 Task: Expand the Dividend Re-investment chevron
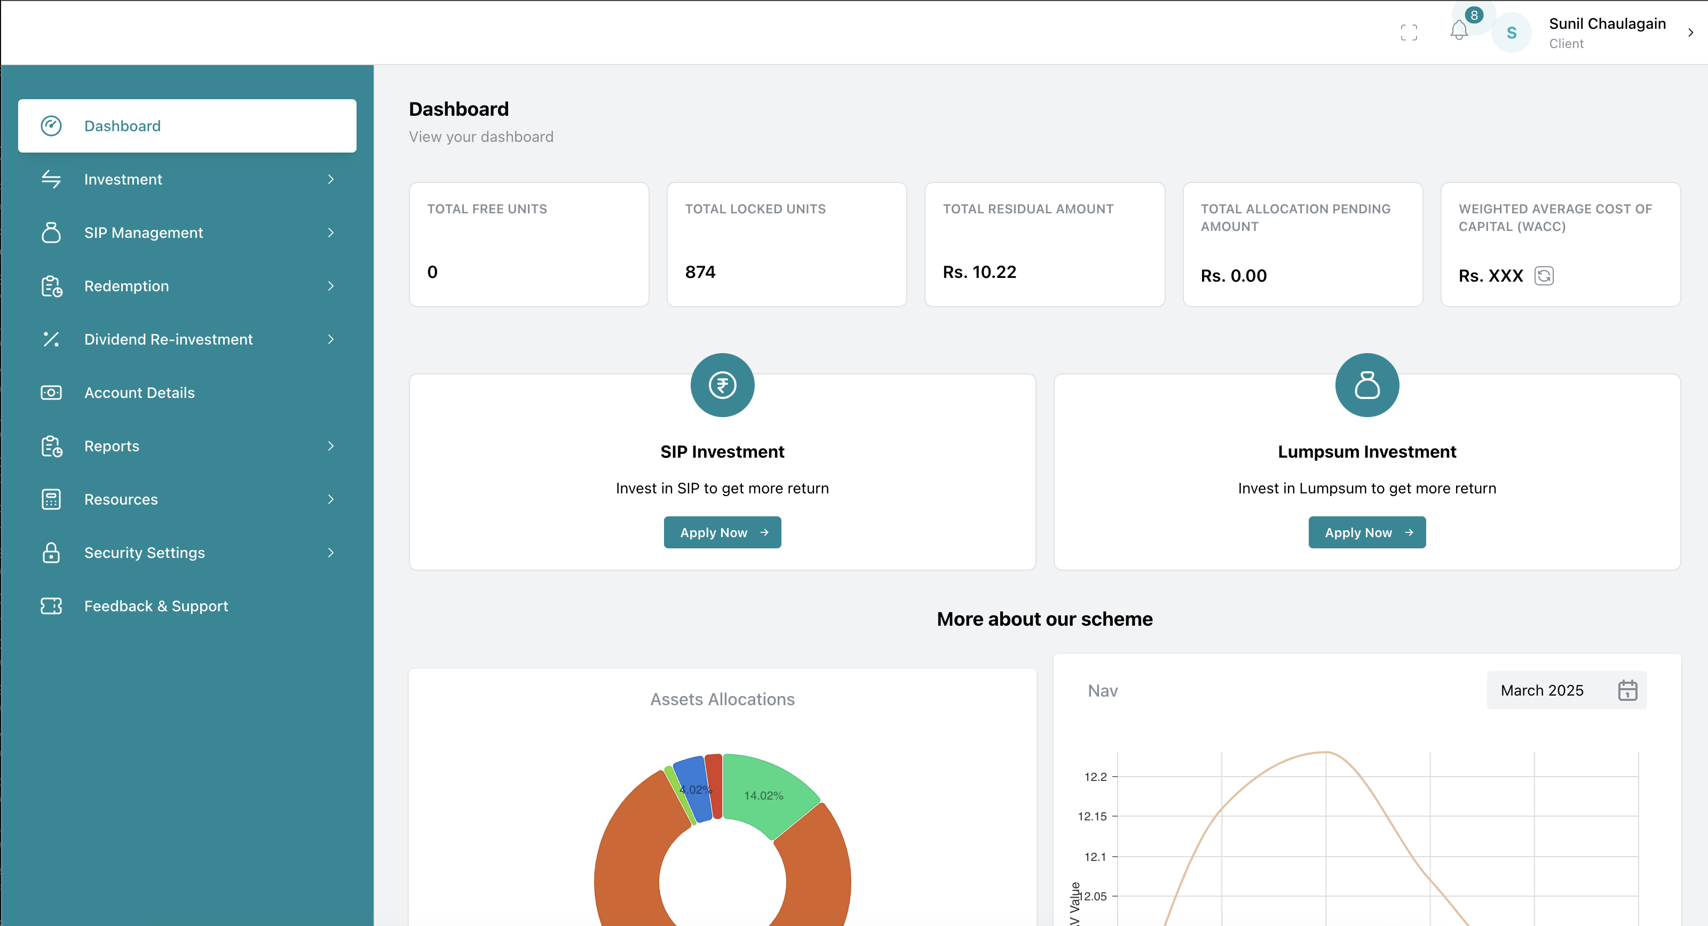click(331, 339)
